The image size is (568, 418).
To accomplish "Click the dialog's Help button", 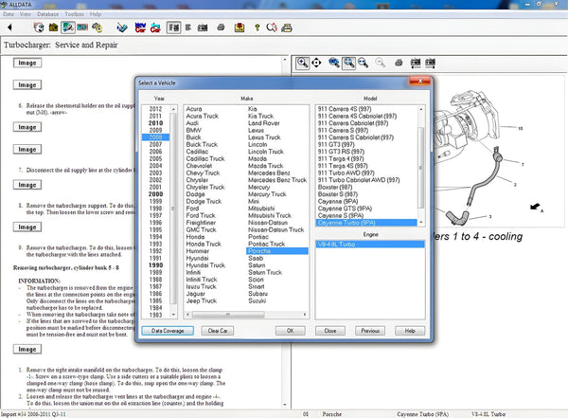I will (410, 331).
